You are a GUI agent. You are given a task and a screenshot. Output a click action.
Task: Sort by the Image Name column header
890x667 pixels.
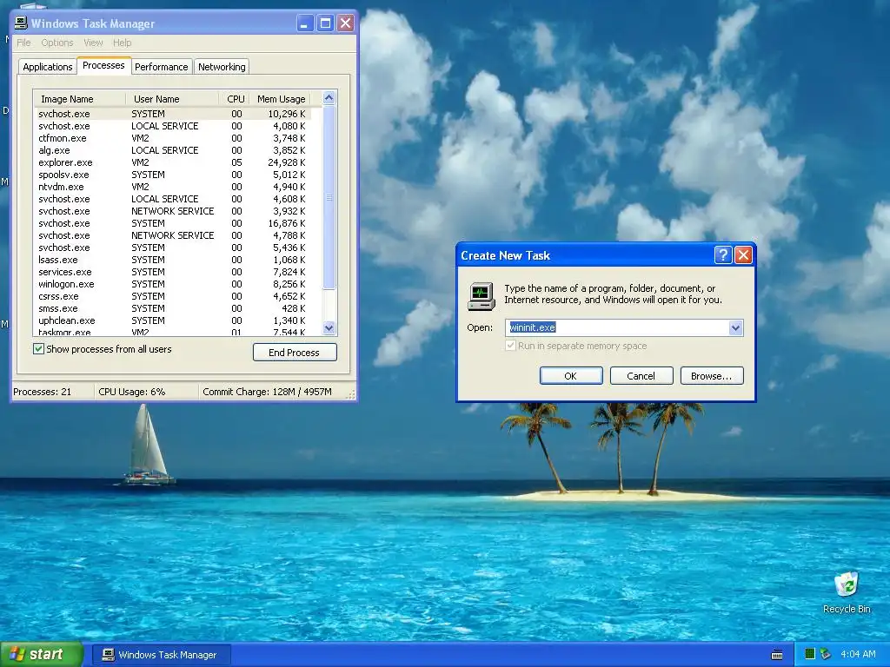79,99
